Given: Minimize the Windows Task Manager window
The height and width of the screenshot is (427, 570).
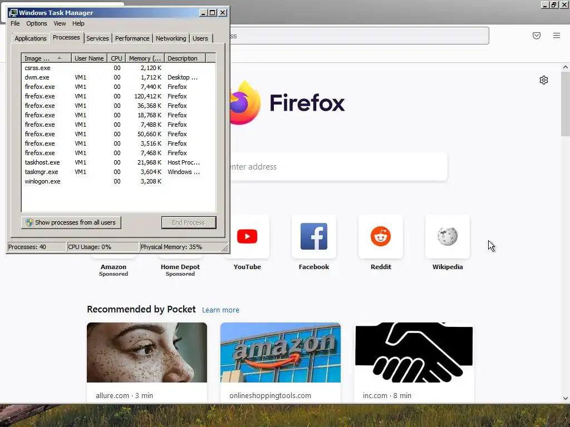Looking at the screenshot, I should tap(204, 13).
